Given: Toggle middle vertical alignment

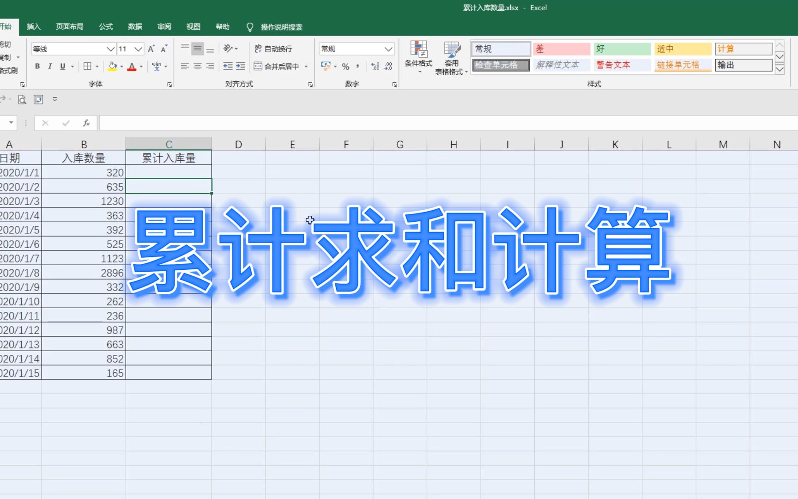Looking at the screenshot, I should 198,49.
